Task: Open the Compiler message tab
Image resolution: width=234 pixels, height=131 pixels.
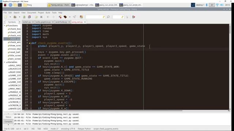Action: point(8,121)
